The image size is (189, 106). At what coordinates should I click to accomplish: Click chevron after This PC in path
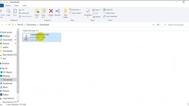pyautogui.click(x=25, y=25)
